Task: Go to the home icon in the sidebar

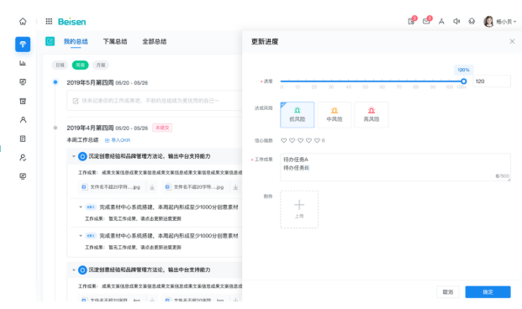Action: click(23, 22)
